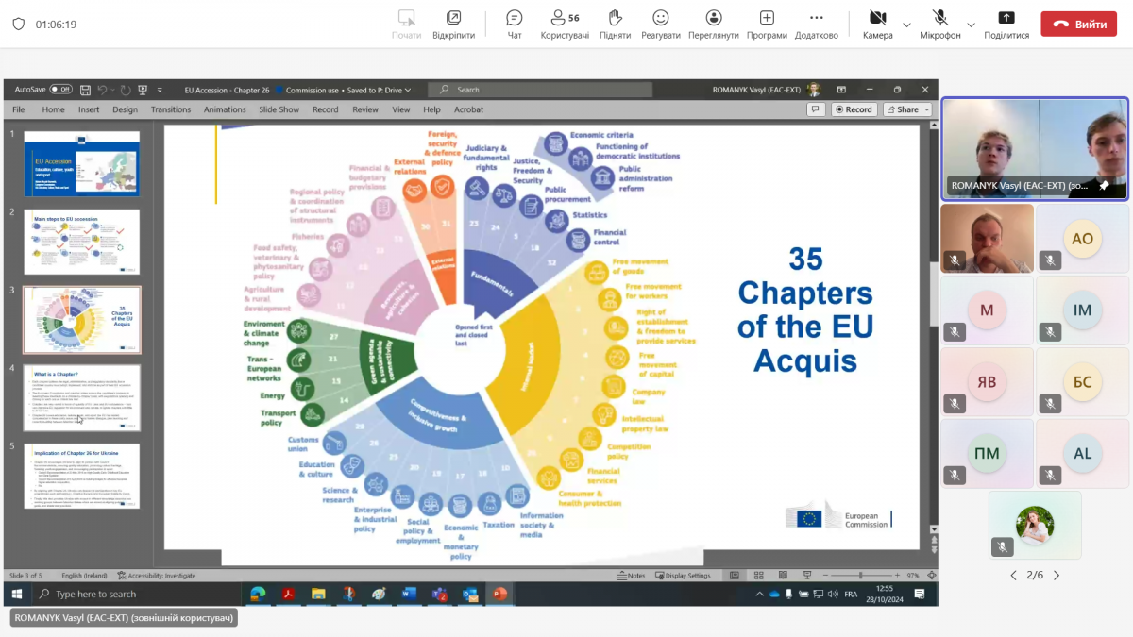The image size is (1133, 637).
Task: Turn on the camera
Action: pos(877,24)
